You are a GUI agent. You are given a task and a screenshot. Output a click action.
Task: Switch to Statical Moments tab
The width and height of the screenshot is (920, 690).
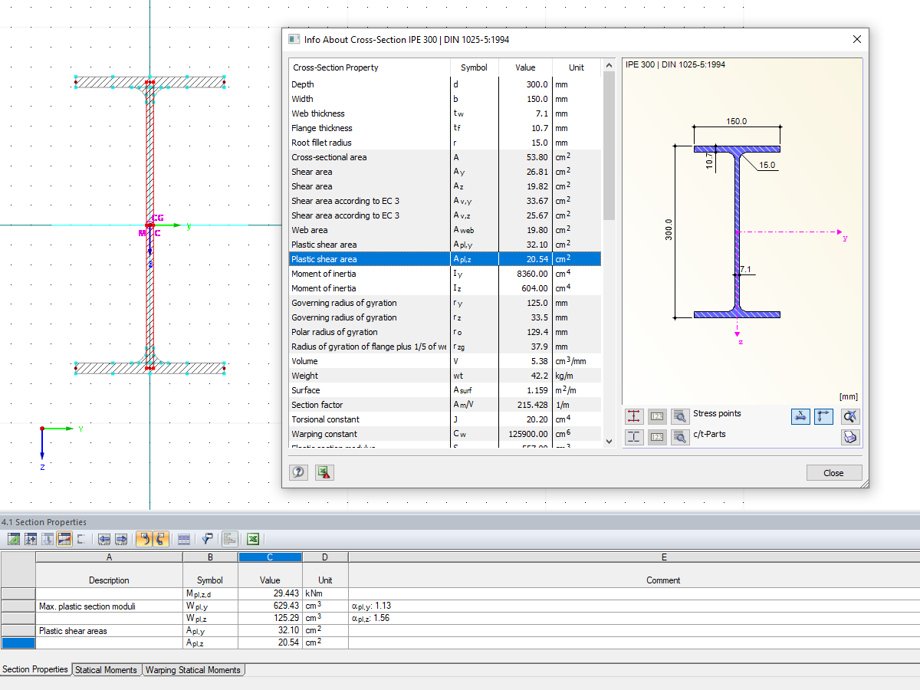point(106,670)
